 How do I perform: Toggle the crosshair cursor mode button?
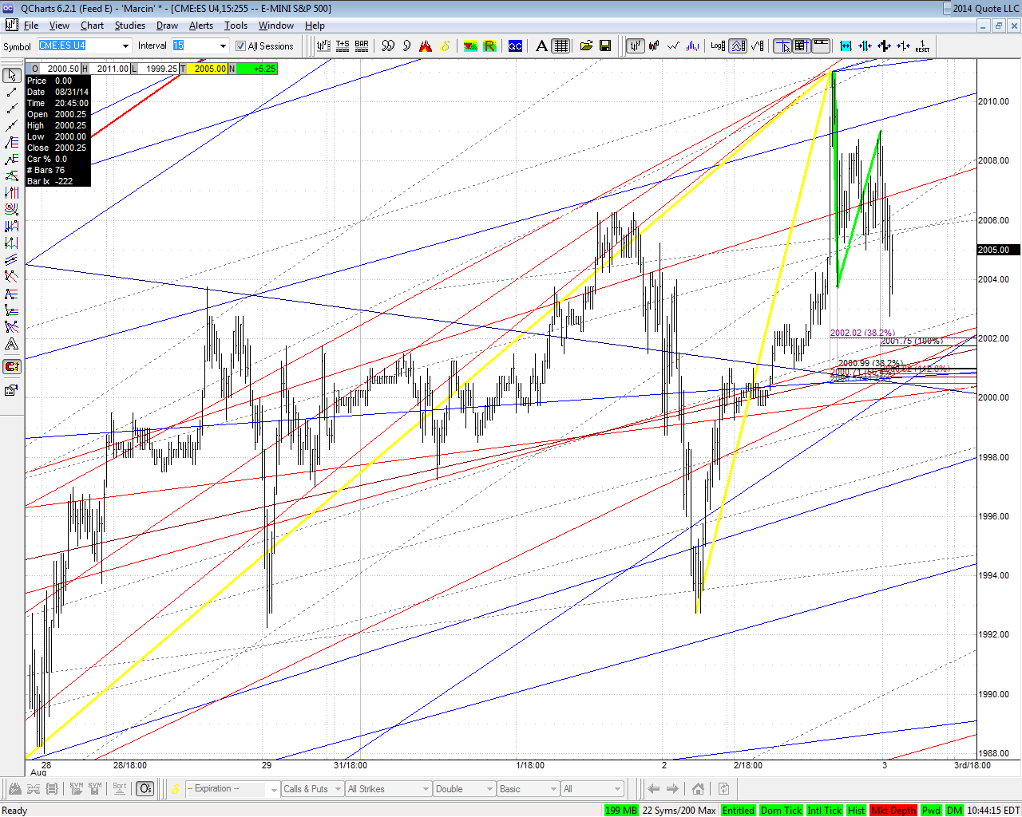782,46
